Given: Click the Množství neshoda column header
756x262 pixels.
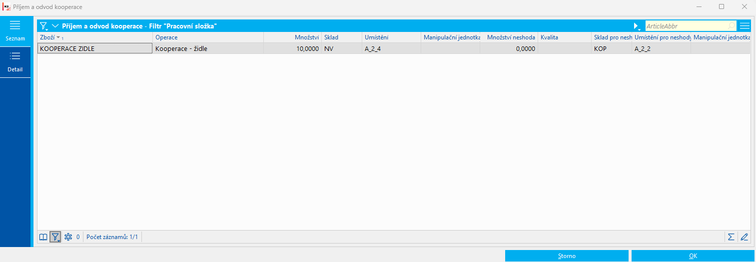Looking at the screenshot, I should (509, 37).
